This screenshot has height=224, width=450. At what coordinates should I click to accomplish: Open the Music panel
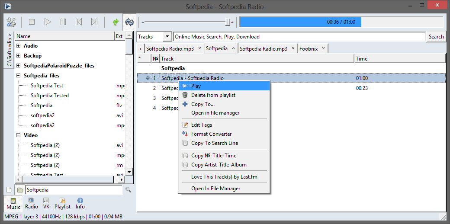click(13, 204)
